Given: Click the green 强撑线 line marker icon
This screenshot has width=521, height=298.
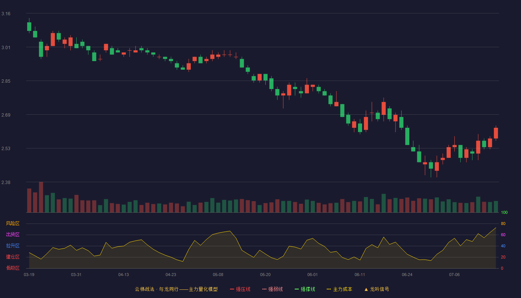Looking at the screenshot, I should pyautogui.click(x=297, y=289).
